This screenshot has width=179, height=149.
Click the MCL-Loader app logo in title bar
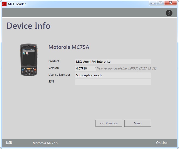[x=4, y=4]
